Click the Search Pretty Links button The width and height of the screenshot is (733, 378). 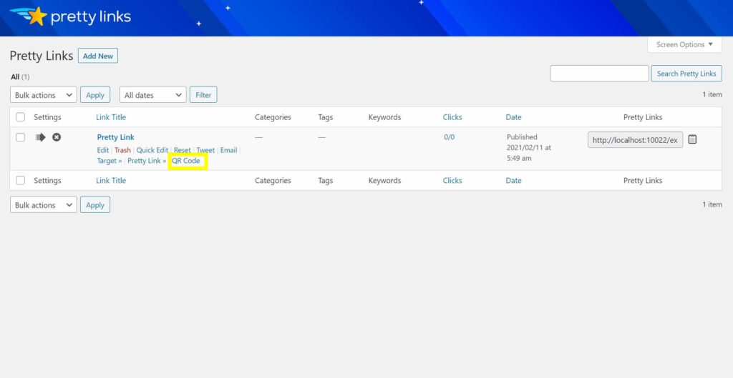686,74
